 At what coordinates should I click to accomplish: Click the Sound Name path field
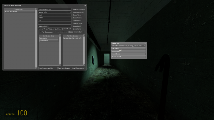50,29
